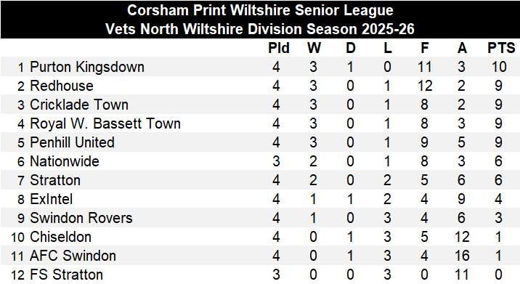The image size is (520, 284).
Task: Click the Stratton team in seventh place
Action: pyautogui.click(x=55, y=180)
